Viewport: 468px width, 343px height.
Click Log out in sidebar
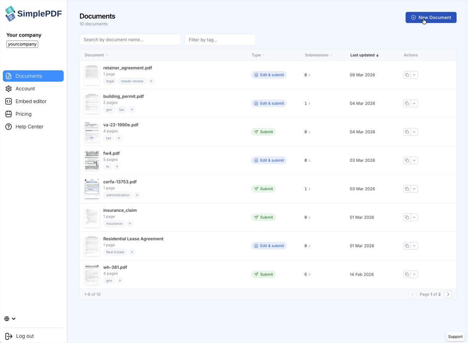click(x=25, y=336)
